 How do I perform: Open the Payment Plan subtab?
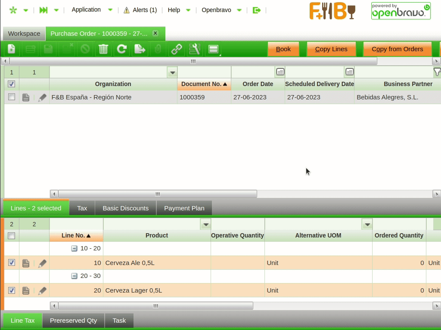coord(184,208)
